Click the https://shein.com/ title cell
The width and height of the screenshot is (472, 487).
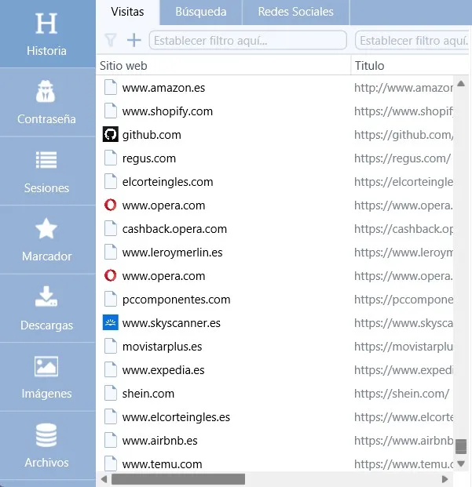coord(401,394)
